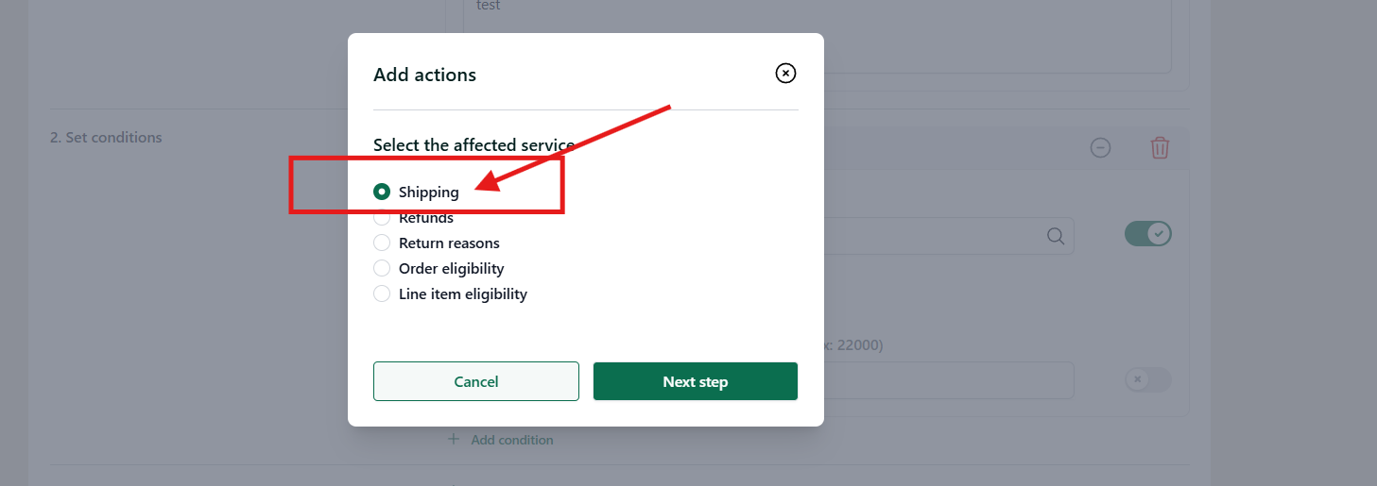Delete the condition using the red trash icon
Image resolution: width=1377 pixels, height=486 pixels.
point(1160,148)
